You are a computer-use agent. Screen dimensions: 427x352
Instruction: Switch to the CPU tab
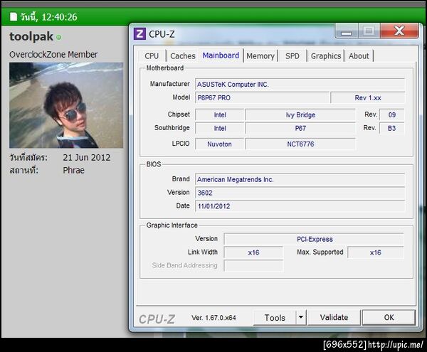(152, 56)
